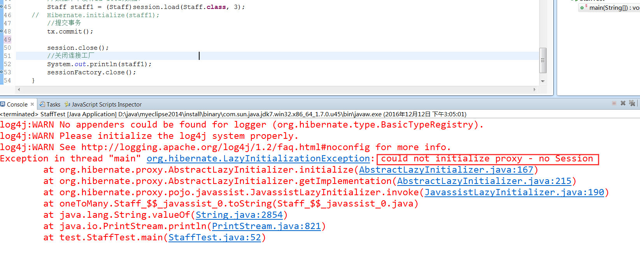Click the log4j faq.html#noconfig warning line

[225, 147]
